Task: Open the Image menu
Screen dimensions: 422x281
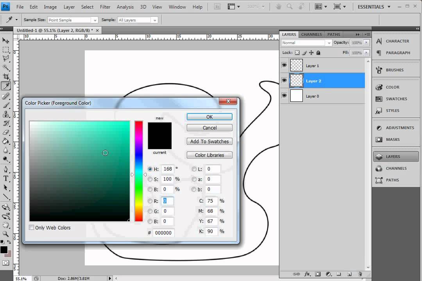Action: (50, 7)
